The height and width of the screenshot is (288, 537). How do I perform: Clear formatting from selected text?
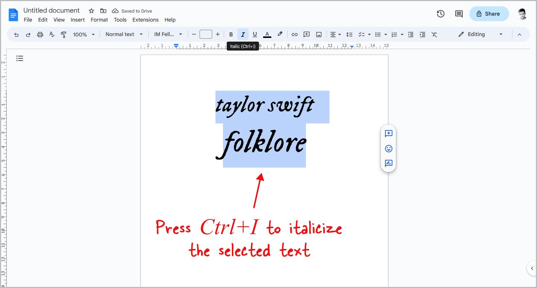434,35
